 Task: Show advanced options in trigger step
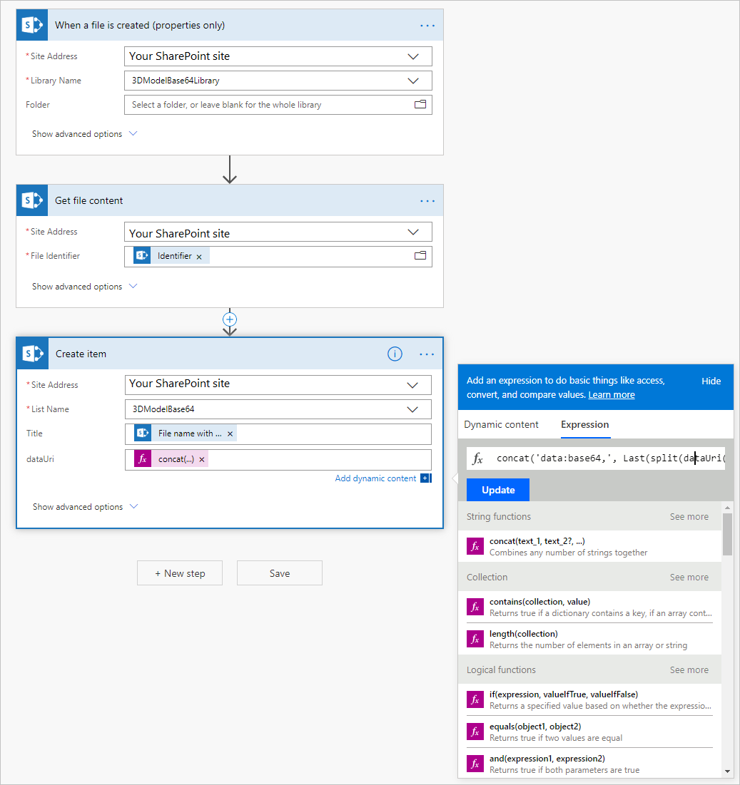pos(84,133)
